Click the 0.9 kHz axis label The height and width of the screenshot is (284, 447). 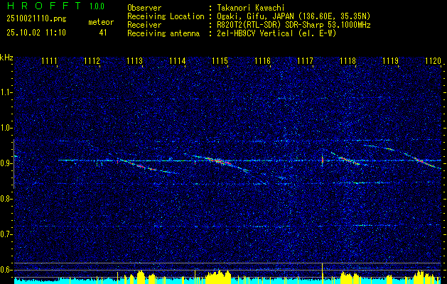(x=6, y=163)
